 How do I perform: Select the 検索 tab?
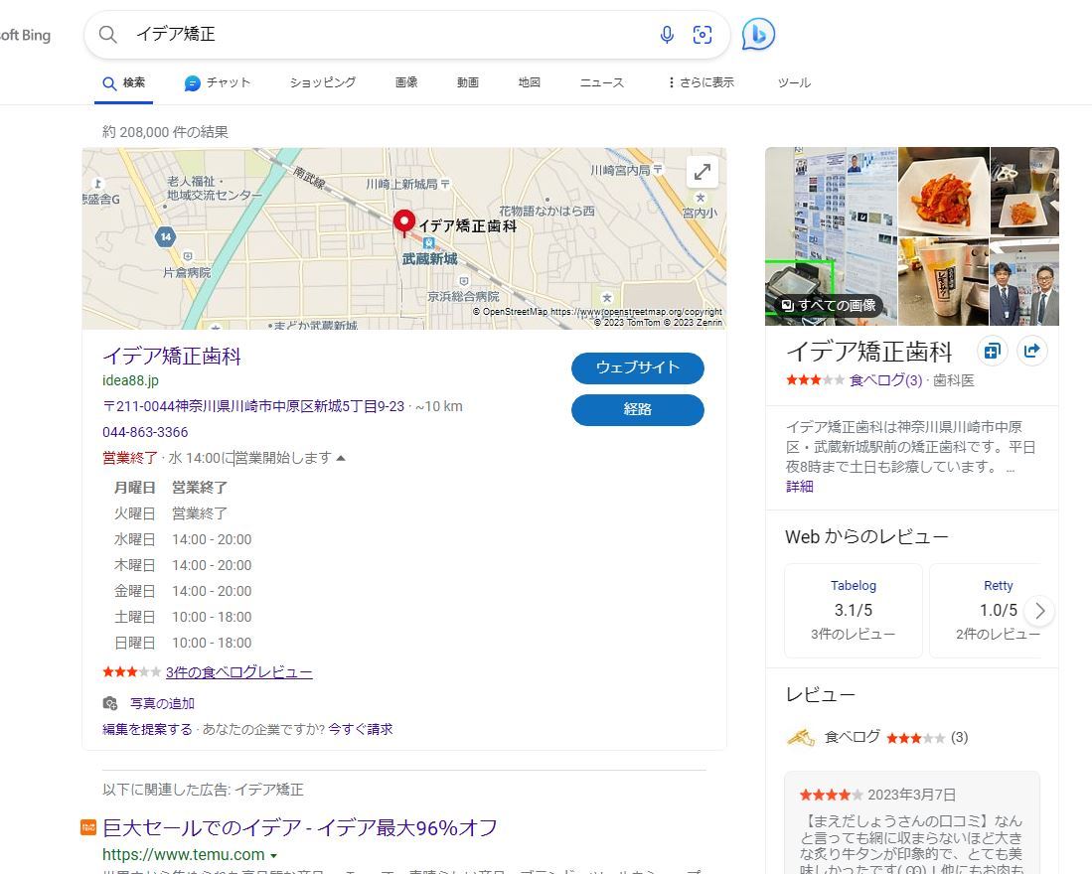(124, 82)
